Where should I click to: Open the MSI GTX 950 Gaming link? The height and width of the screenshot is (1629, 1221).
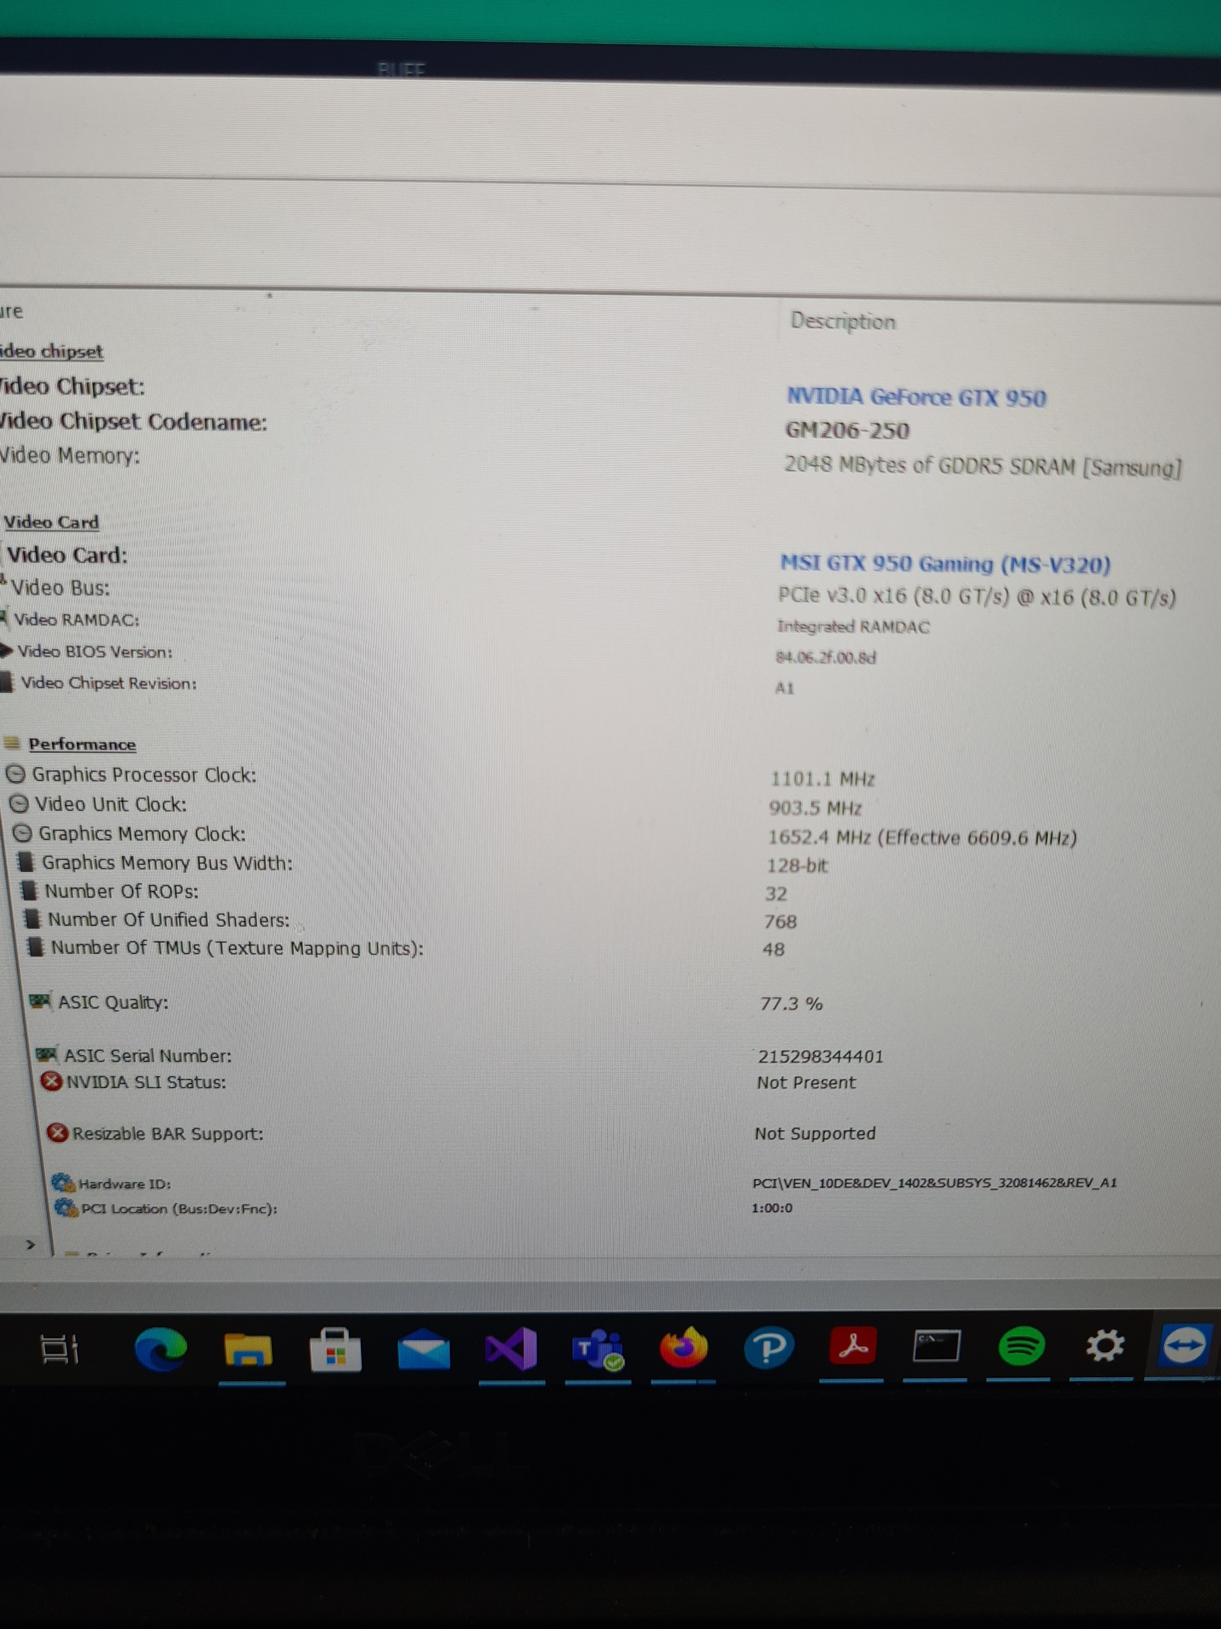coord(945,564)
